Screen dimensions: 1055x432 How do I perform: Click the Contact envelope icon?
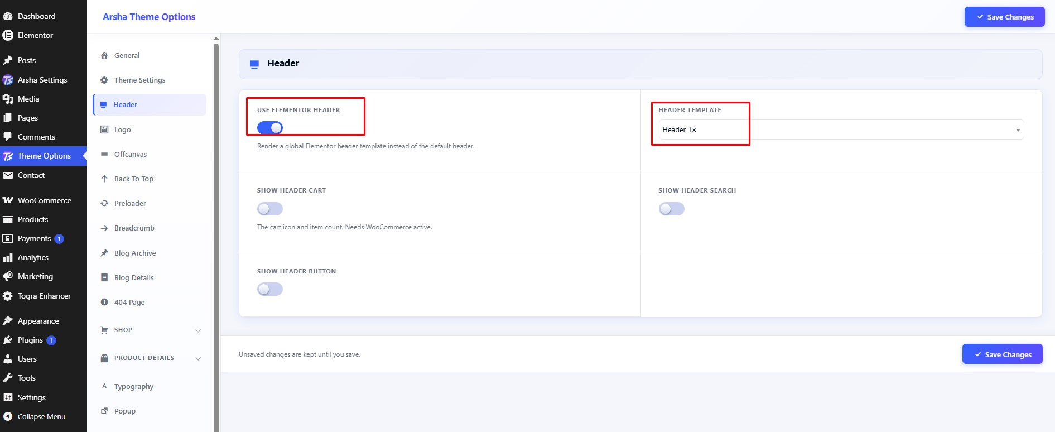(x=8, y=175)
